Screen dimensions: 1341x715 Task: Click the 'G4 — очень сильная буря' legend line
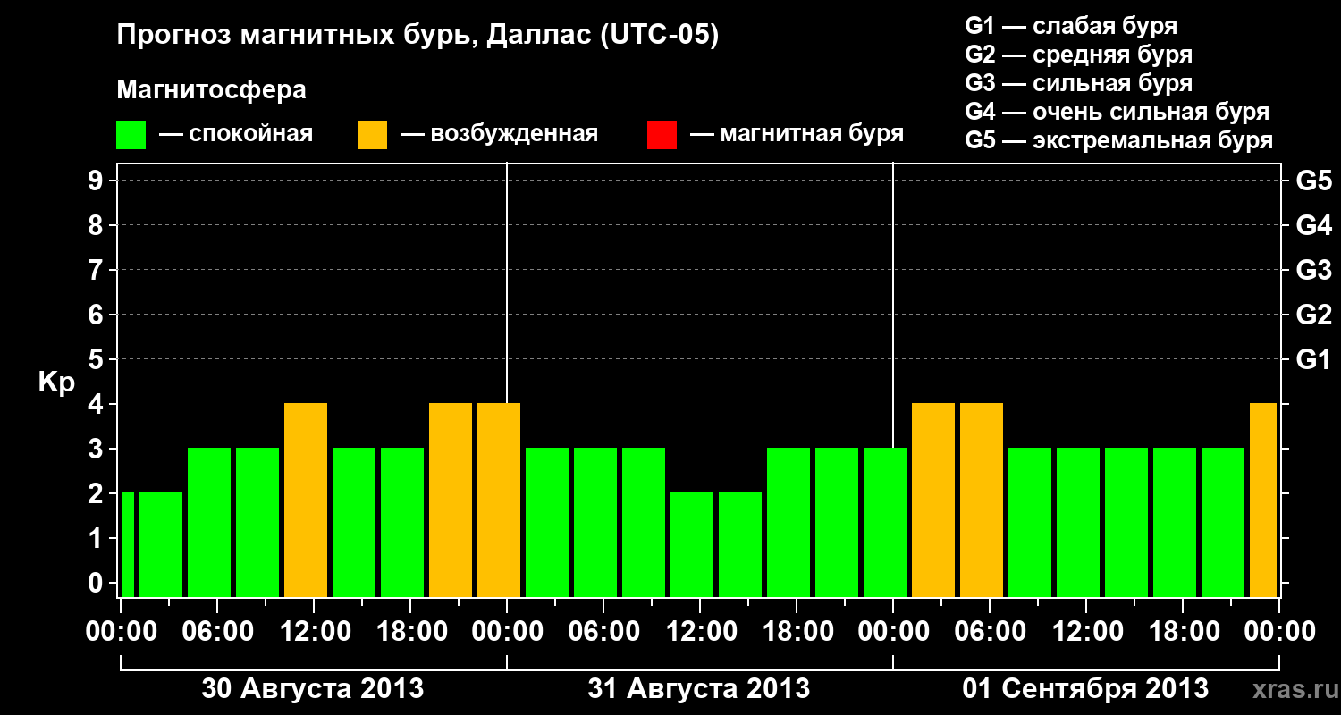click(1117, 112)
